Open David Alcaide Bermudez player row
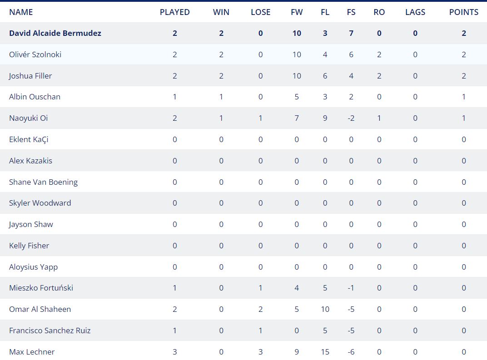The image size is (487, 360). tap(243, 33)
